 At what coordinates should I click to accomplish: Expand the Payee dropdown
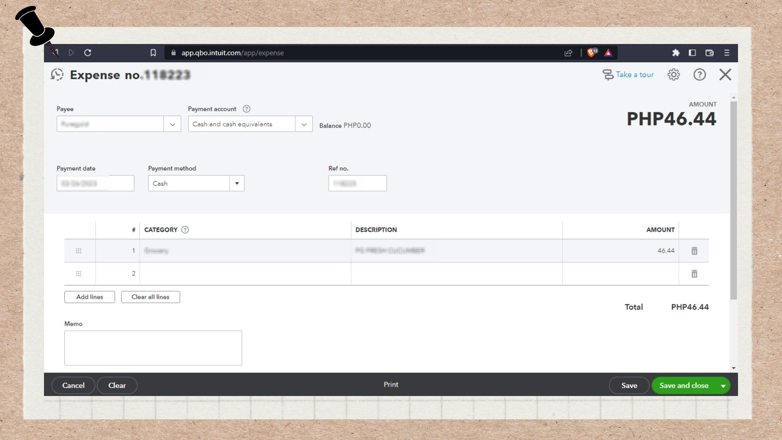pos(172,124)
